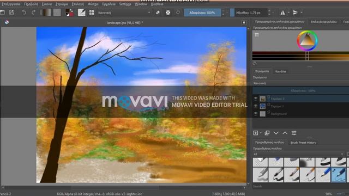Open the color selector configuration icon
This screenshot has height=196, width=349.
tap(257, 35)
